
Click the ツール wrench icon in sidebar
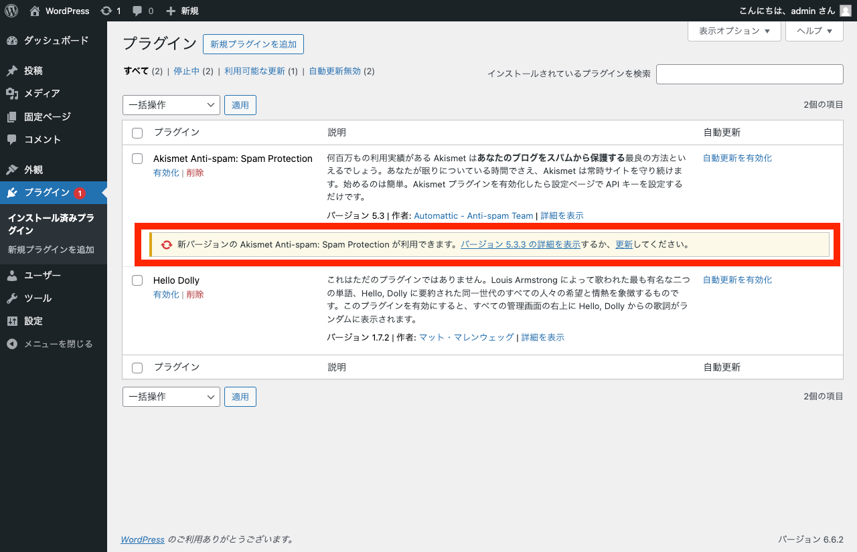12,298
